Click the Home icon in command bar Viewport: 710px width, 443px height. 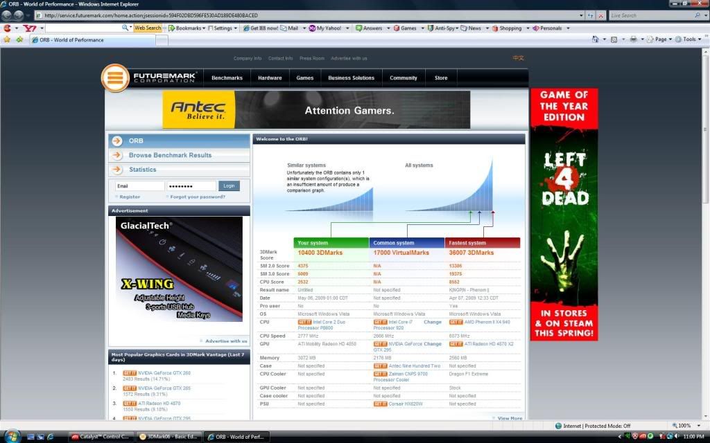pos(596,39)
